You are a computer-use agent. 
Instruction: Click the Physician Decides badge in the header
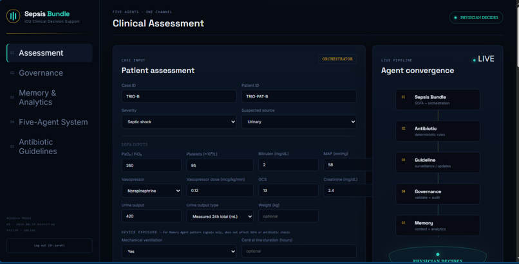point(476,17)
